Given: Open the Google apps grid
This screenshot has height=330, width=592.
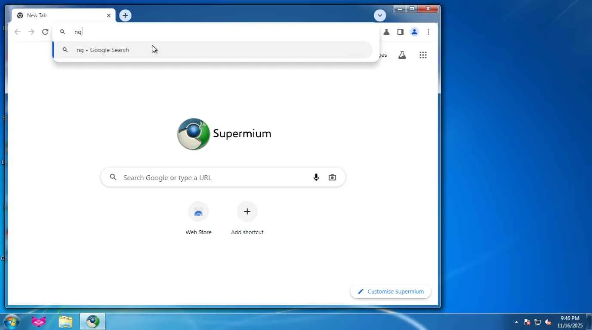Looking at the screenshot, I should pyautogui.click(x=423, y=55).
